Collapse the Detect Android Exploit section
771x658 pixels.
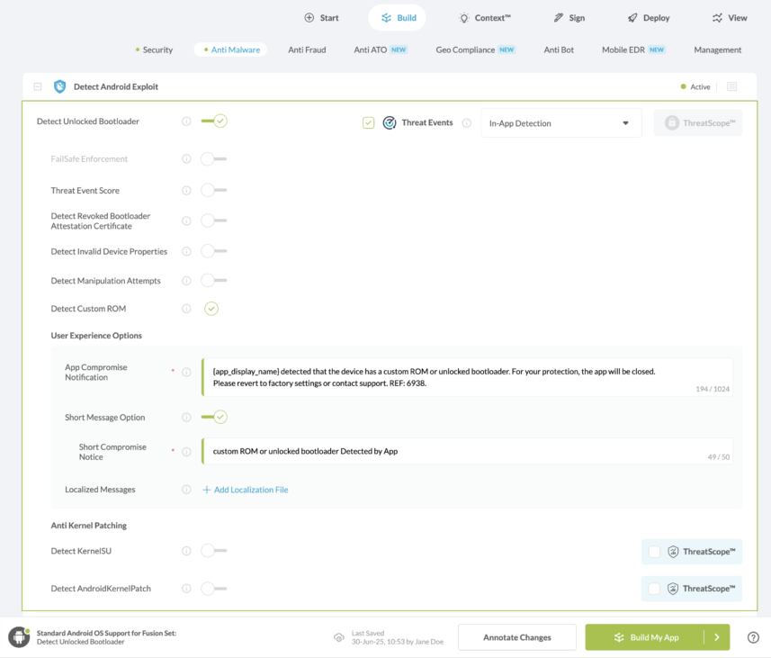[x=38, y=86]
